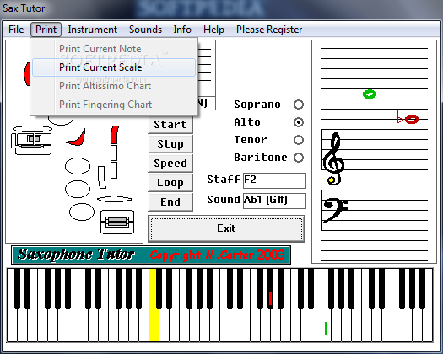Viewport: 443px width, 354px height.
Task: Click the treble clef symbol
Action: click(333, 158)
